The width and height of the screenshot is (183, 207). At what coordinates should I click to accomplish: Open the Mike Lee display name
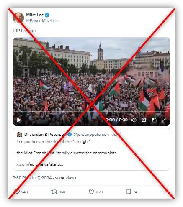(35, 15)
